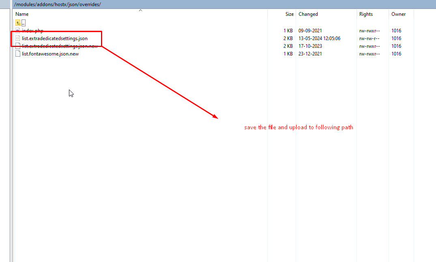The height and width of the screenshot is (262, 436).
Task: Select the index.php file name
Action: pos(32,31)
